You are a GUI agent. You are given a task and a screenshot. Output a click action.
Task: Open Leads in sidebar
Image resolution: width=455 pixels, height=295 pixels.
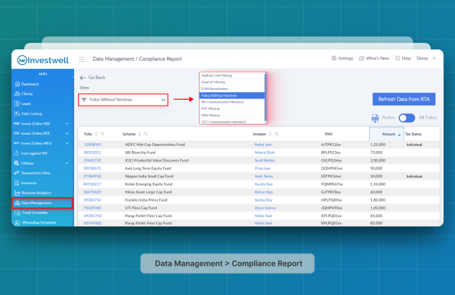(x=26, y=104)
